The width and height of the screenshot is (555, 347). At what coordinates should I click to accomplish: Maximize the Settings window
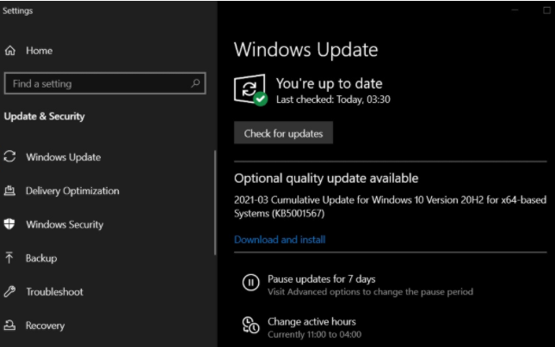tap(547, 10)
